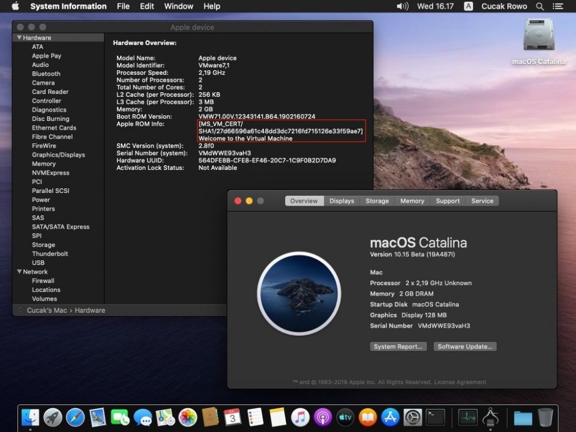Click Hardware in the path bar
Screen dimensions: 576x432
pyautogui.click(x=90, y=310)
